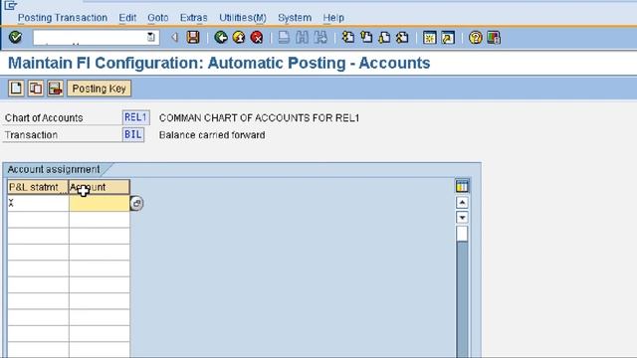Click the highlighted Account cell in first row

[100, 203]
